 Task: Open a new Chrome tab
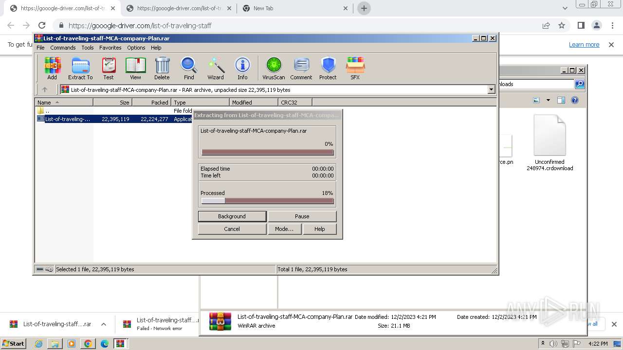364,8
